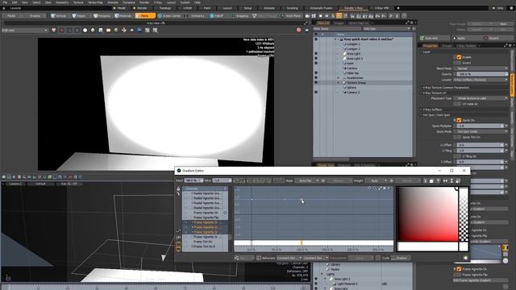The image size is (516, 290).
Task: Open the Placement Type dropdown
Action: point(481,98)
